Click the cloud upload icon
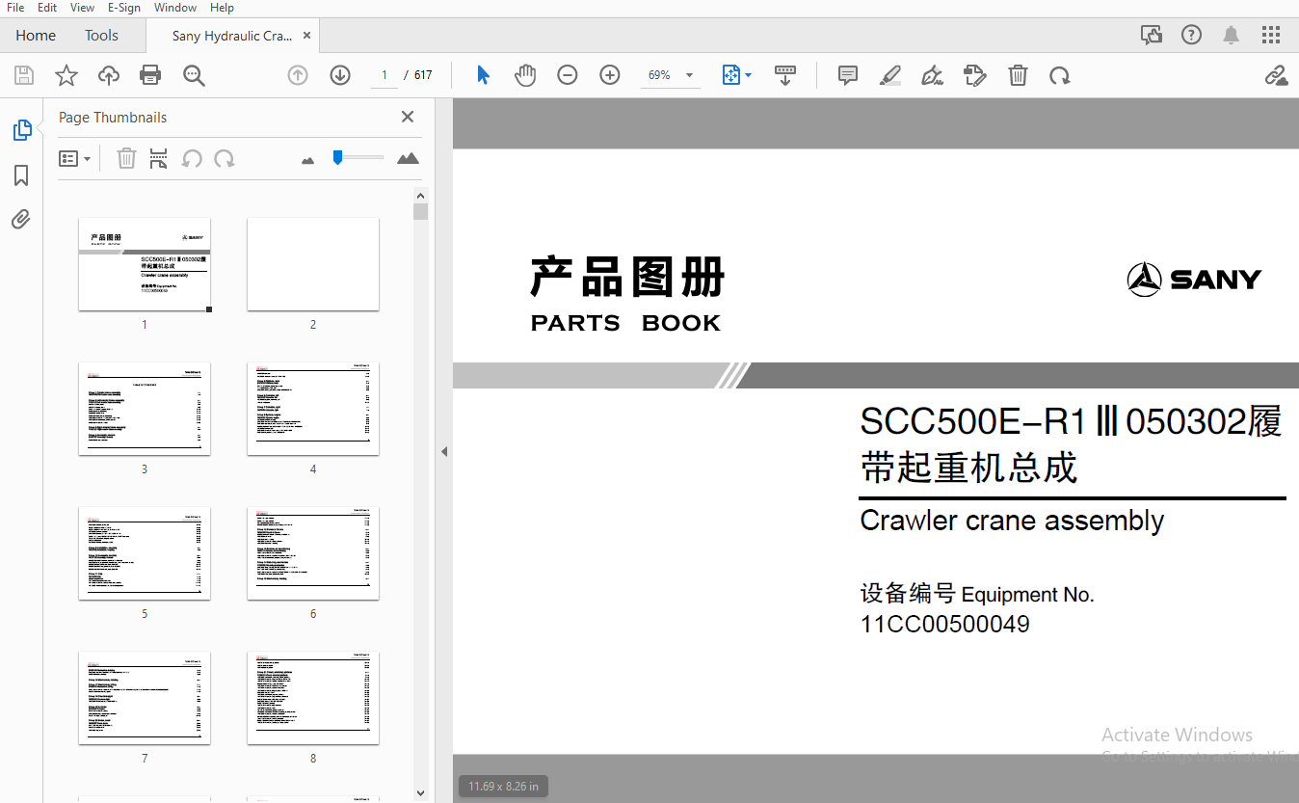1299x803 pixels. [x=109, y=75]
